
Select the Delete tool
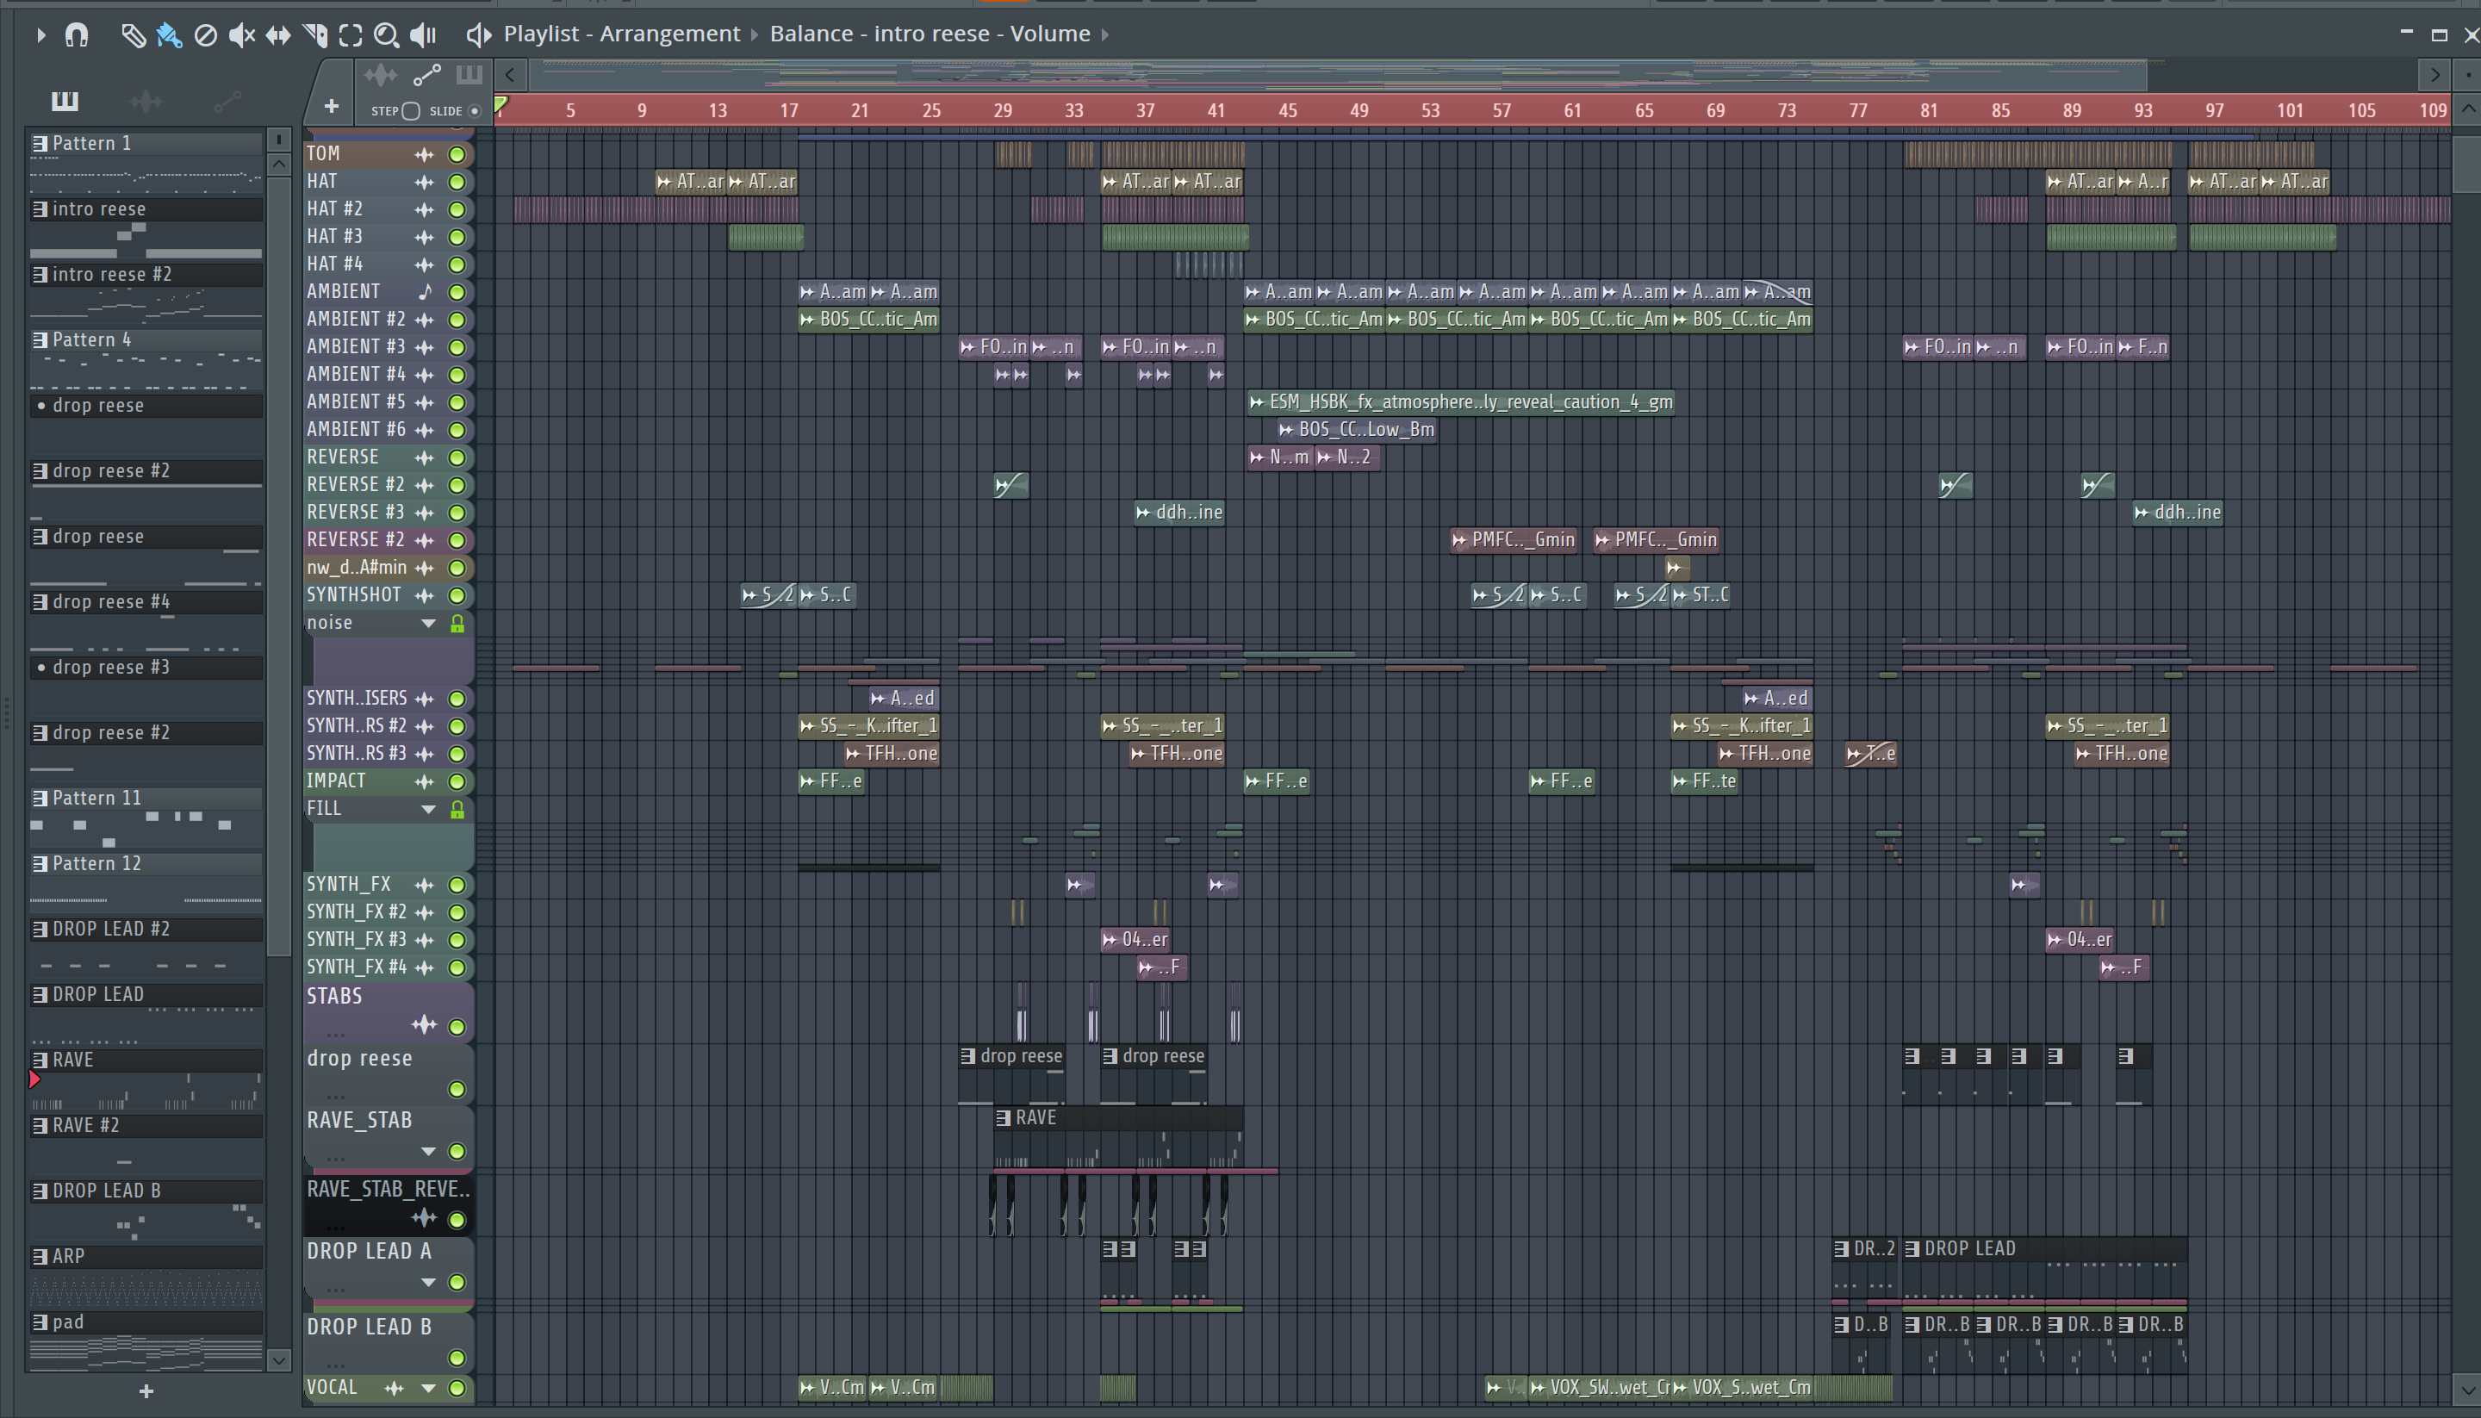[205, 36]
